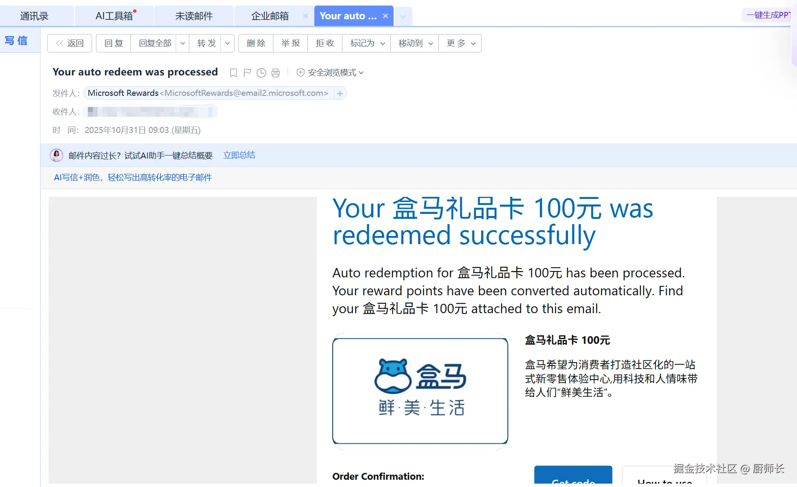Flag the email using the flag icon

247,73
